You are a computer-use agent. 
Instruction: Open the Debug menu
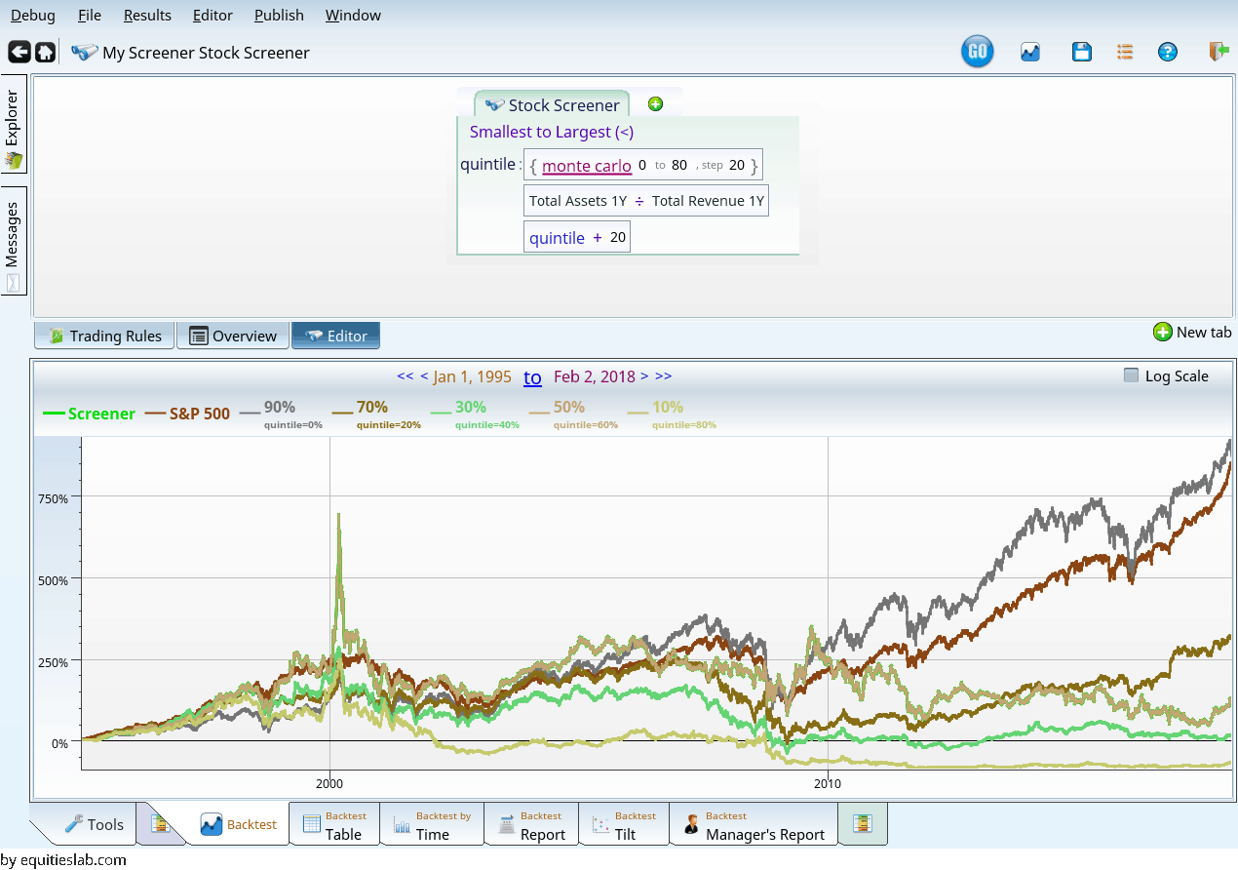click(32, 16)
